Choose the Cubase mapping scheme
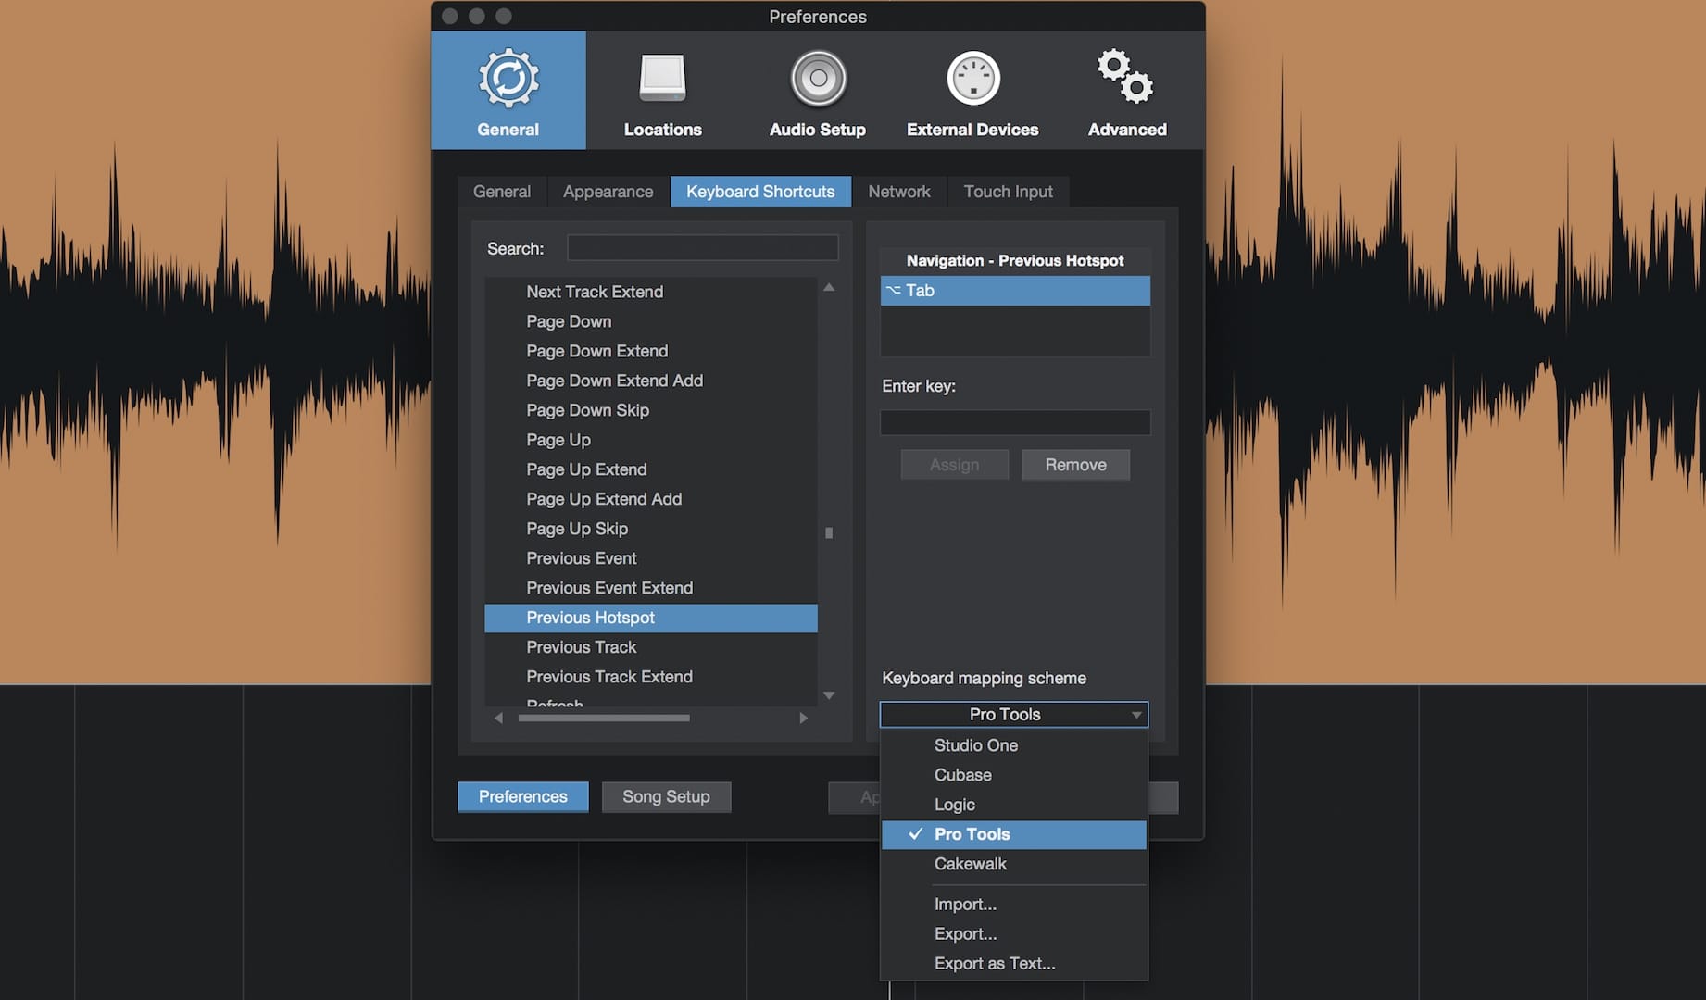Screen dimensions: 1706x1000 [962, 775]
